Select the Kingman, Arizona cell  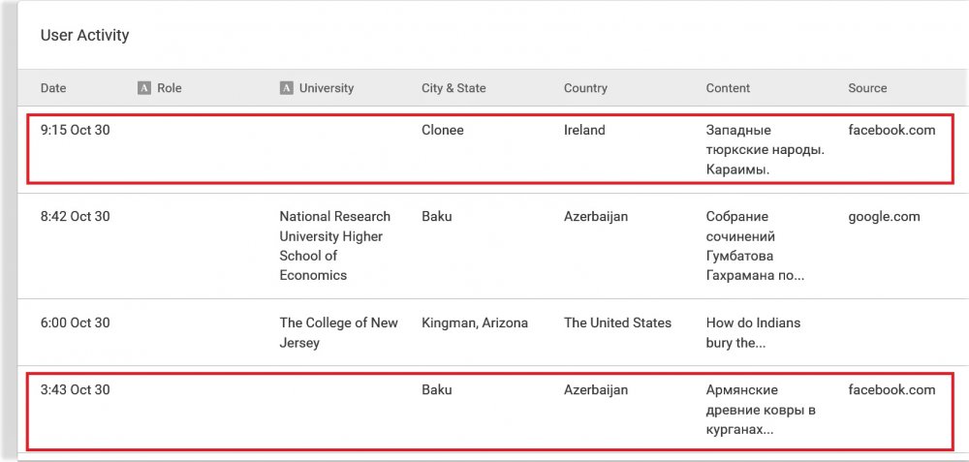(475, 323)
